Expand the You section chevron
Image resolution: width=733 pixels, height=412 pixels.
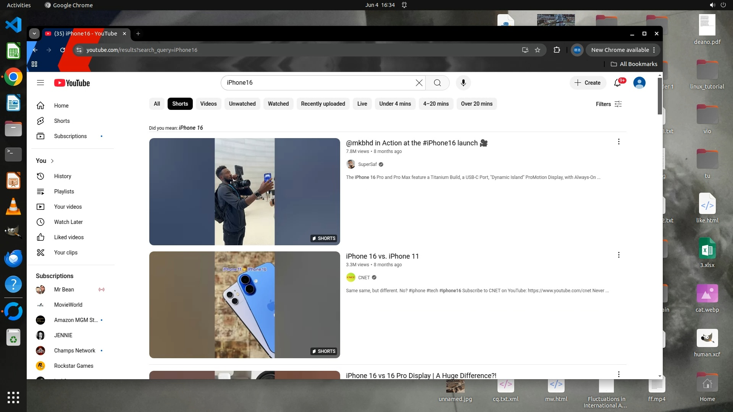[x=52, y=161]
